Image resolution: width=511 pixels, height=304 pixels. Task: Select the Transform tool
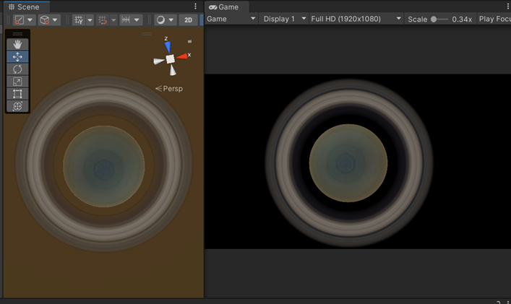18,106
